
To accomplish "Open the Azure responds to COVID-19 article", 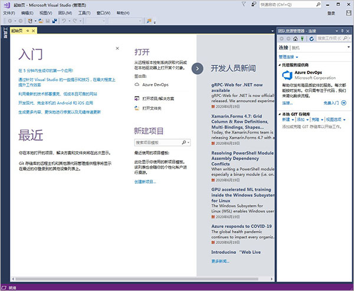I will pos(241,226).
